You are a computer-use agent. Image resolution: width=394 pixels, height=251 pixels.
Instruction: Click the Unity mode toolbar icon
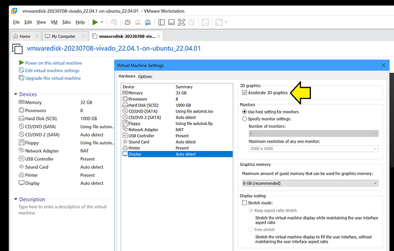[192, 22]
